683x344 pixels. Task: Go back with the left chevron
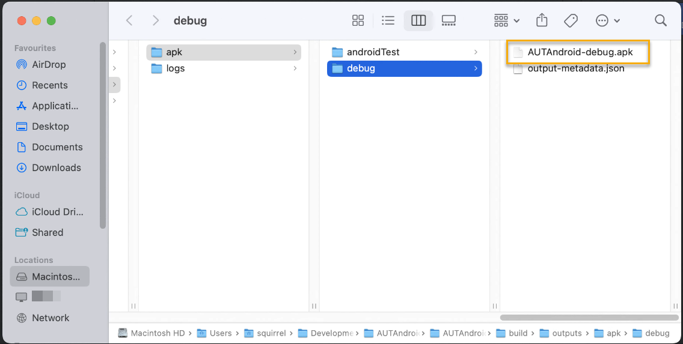tap(129, 20)
